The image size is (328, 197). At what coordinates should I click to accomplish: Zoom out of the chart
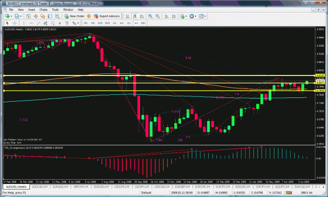(157, 16)
